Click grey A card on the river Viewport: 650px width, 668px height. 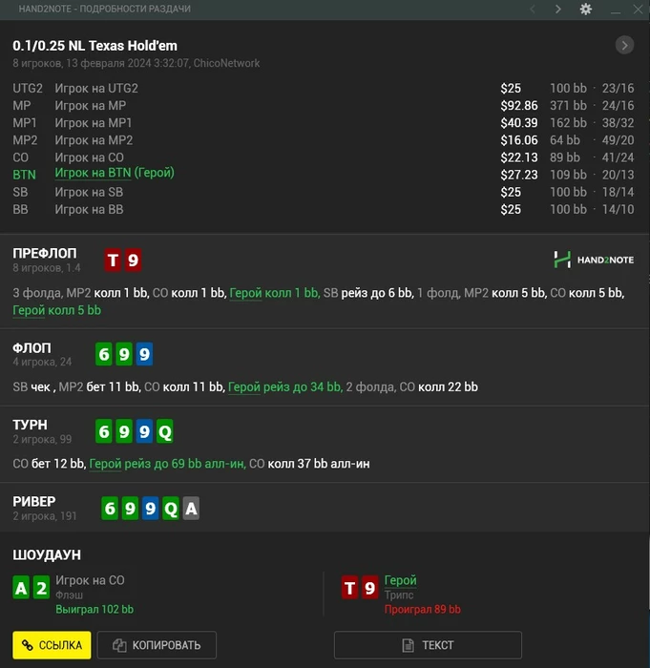click(x=192, y=509)
